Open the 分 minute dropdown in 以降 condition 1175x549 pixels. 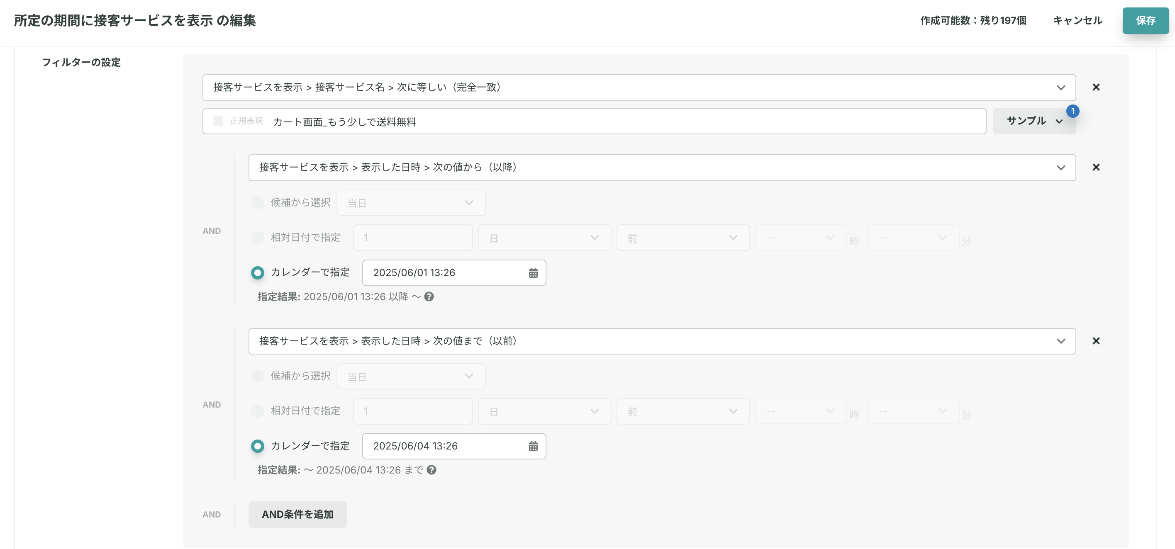pyautogui.click(x=913, y=238)
